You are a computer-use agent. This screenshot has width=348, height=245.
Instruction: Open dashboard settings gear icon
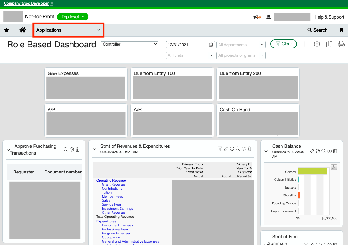pyautogui.click(x=317, y=44)
